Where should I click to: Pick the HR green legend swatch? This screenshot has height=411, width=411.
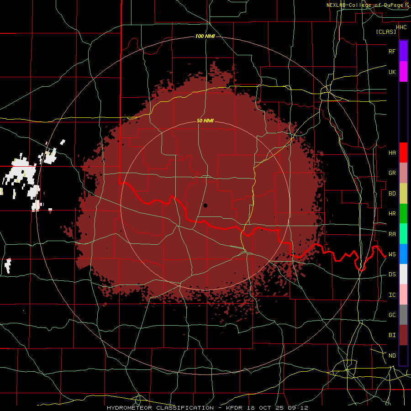coord(403,214)
